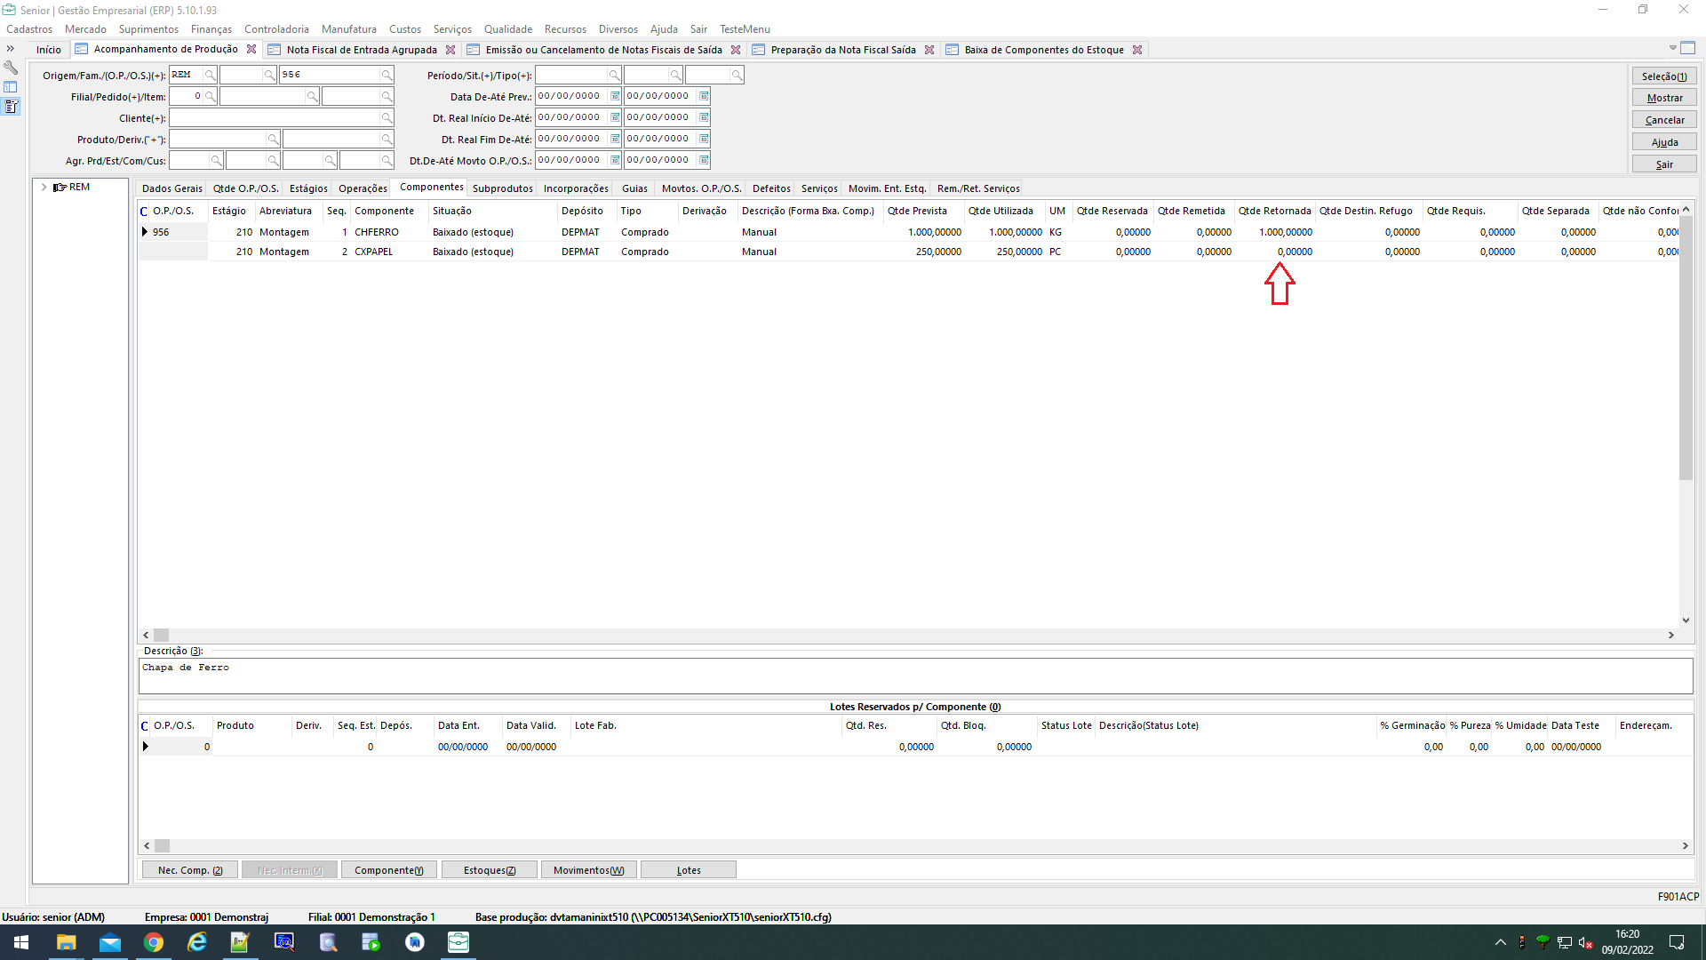Image resolution: width=1706 pixels, height=960 pixels.
Task: Expand the REM tree node
Action: [44, 188]
